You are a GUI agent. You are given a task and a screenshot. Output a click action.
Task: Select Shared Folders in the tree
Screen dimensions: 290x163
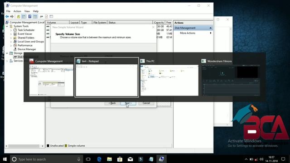(x=24, y=38)
